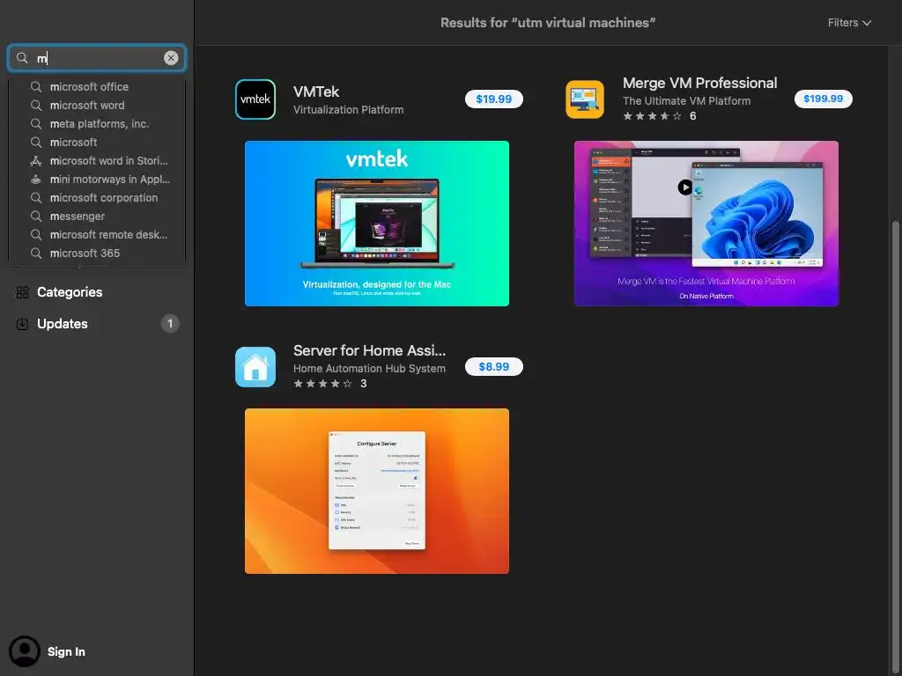Click the search field magnifier icon
Screen dimensions: 902x676
[22, 57]
